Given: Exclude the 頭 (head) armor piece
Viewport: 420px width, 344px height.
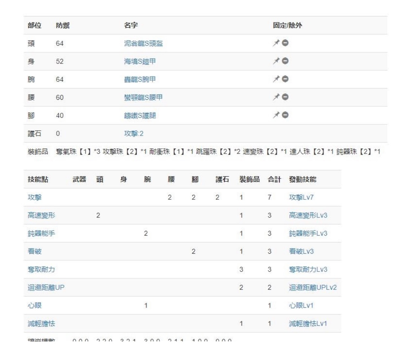Looking at the screenshot, I should point(285,44).
